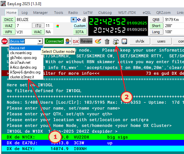Select clx.noantri.org from the list
This screenshot has width=184, height=154.
pos(26,53)
